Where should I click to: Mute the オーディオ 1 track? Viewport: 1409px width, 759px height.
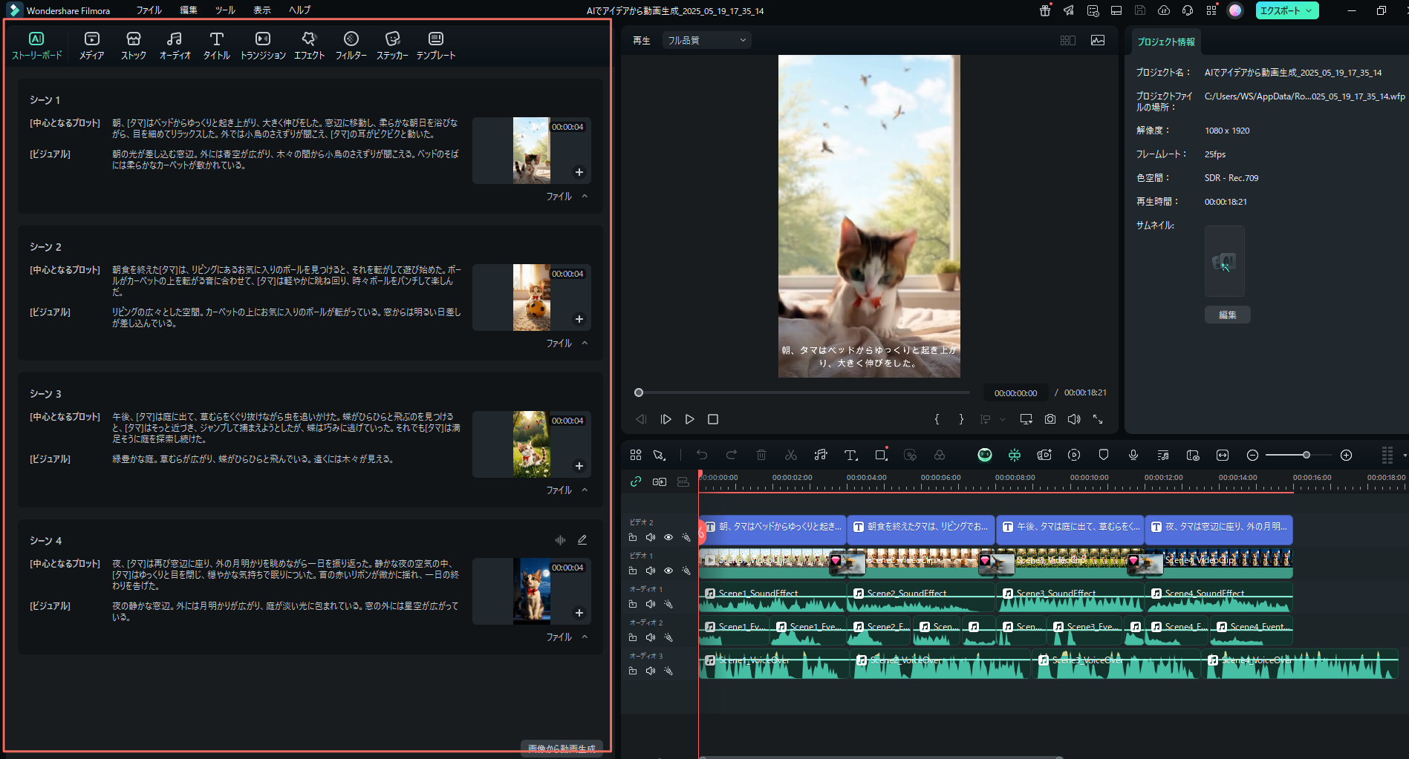(651, 604)
